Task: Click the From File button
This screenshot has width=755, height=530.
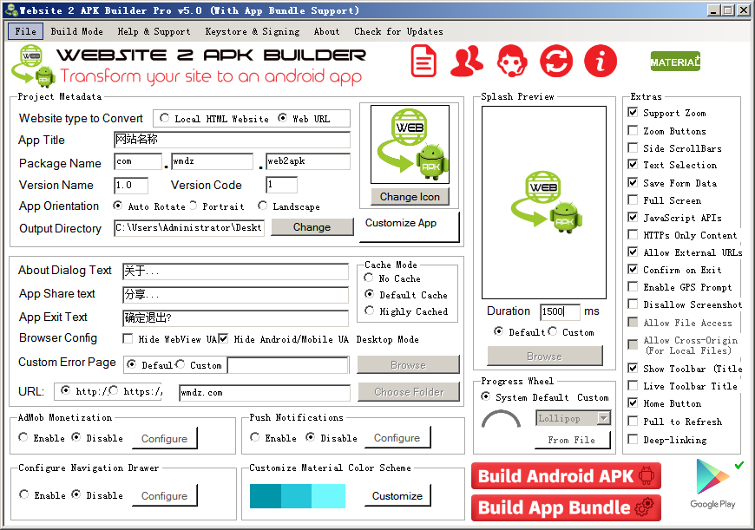Action: (572, 440)
